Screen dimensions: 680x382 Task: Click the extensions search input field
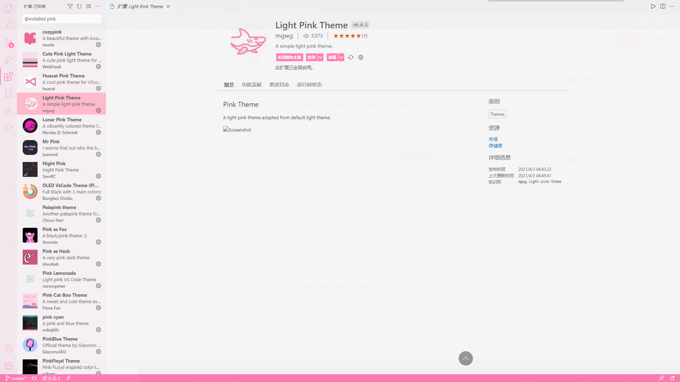[x=62, y=19]
